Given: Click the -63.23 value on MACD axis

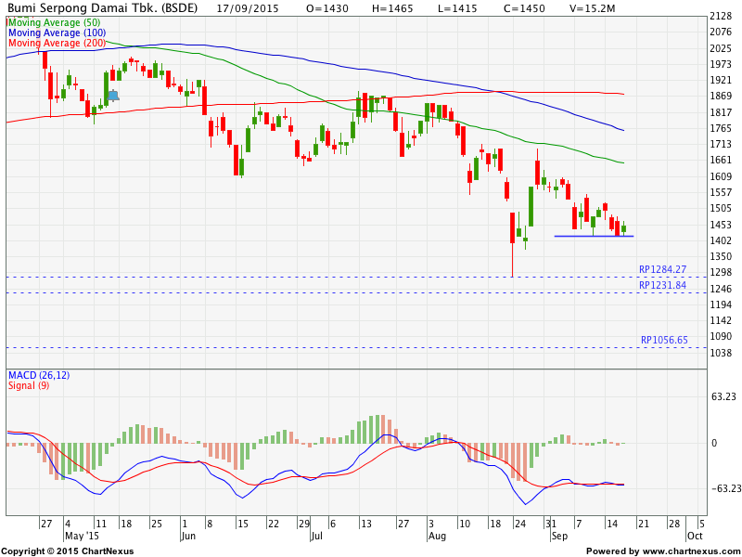Looking at the screenshot, I should (x=722, y=488).
